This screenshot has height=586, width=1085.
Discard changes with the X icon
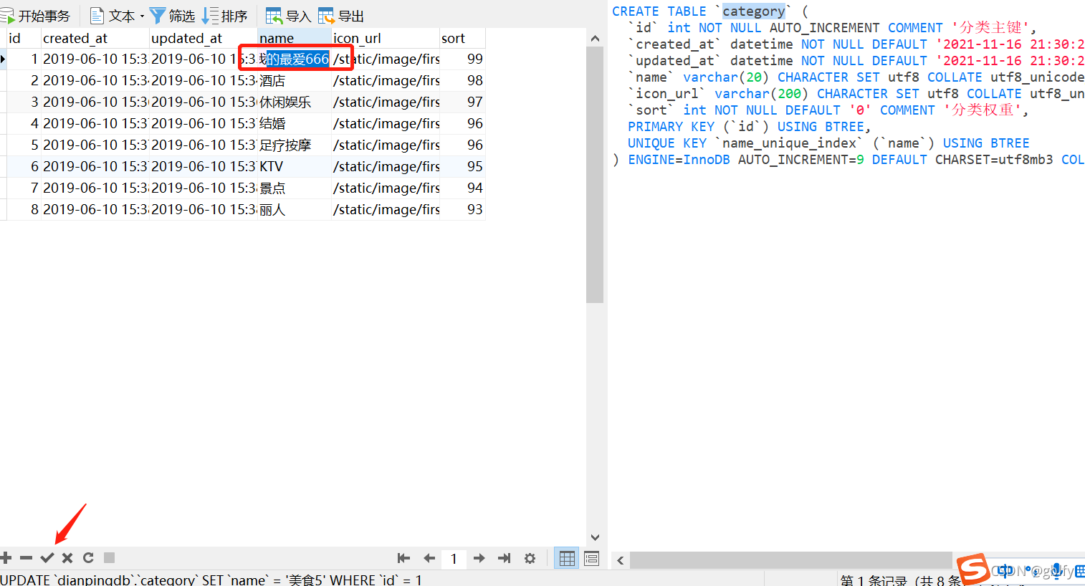[x=67, y=558]
